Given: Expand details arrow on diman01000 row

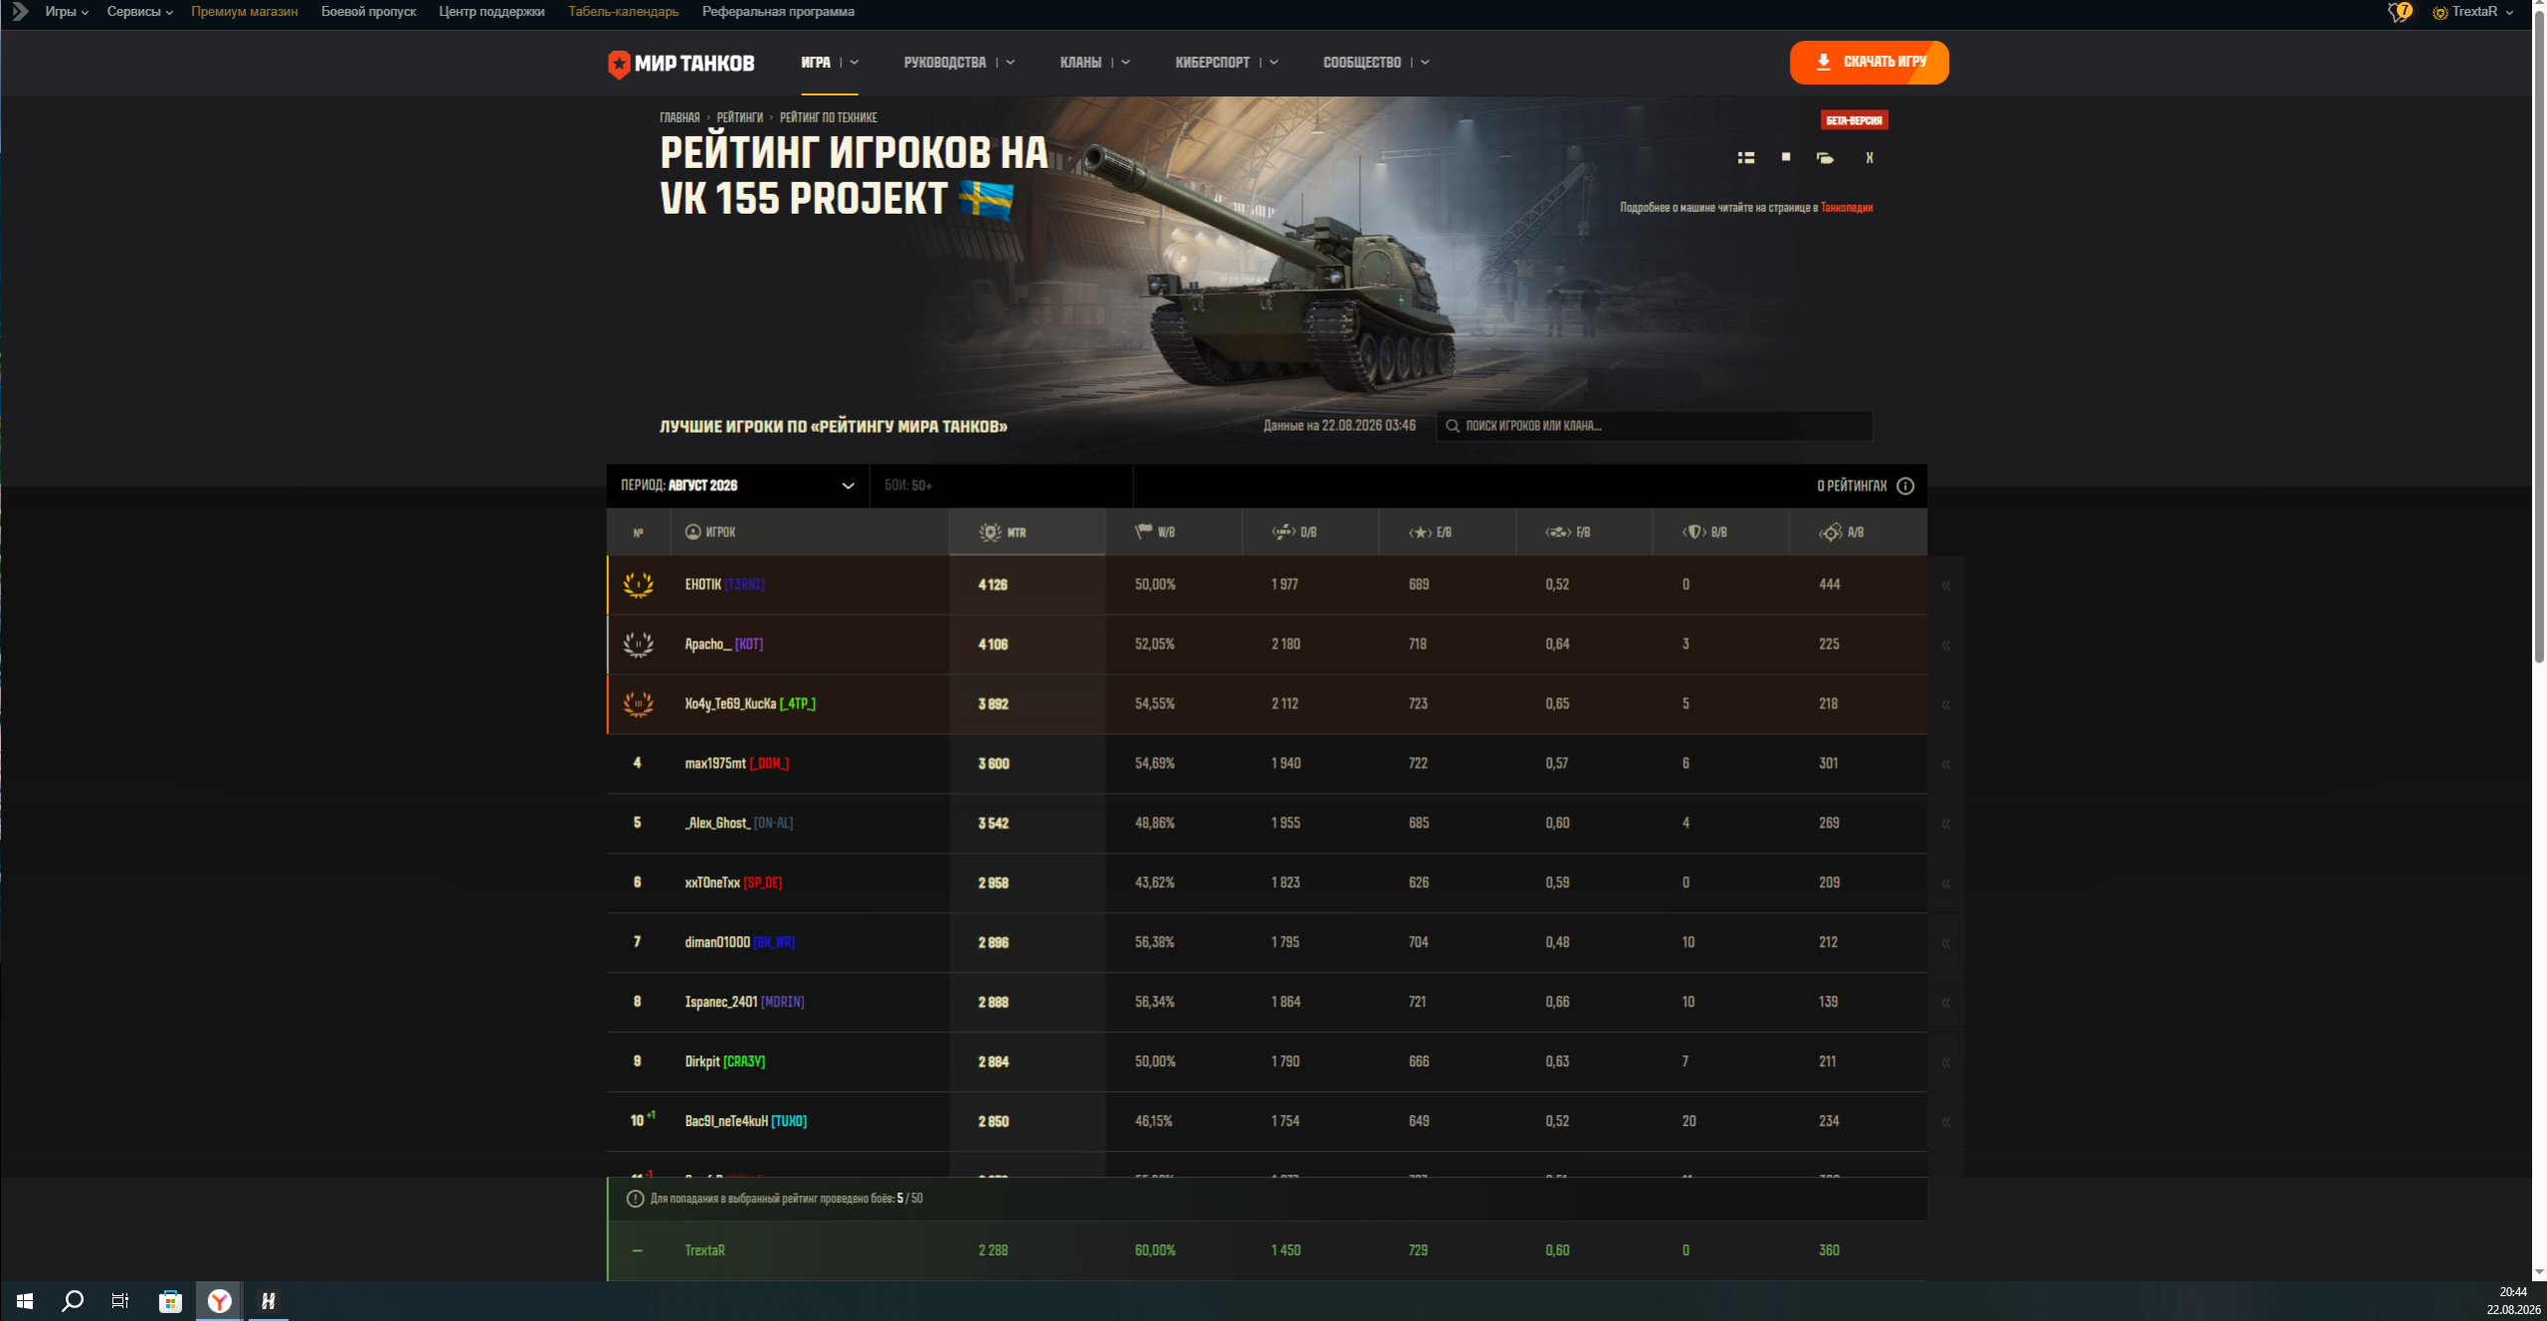Looking at the screenshot, I should 1945,944.
